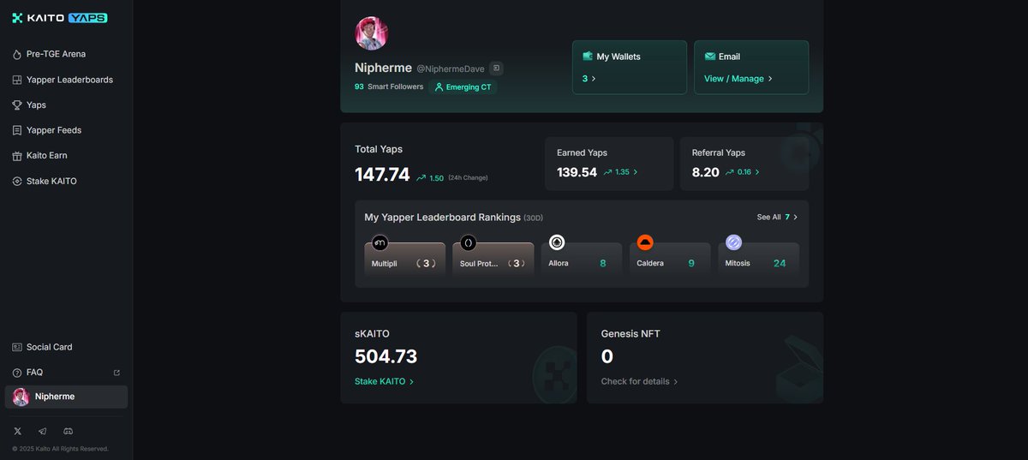Click the large profile avatar picture
Image resolution: width=1028 pixels, height=460 pixels.
(x=372, y=33)
